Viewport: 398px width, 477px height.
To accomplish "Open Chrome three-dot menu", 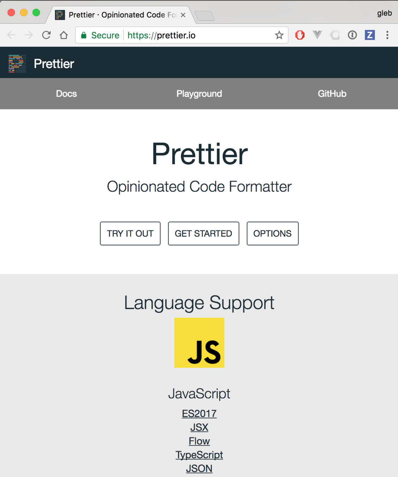I will (x=387, y=35).
